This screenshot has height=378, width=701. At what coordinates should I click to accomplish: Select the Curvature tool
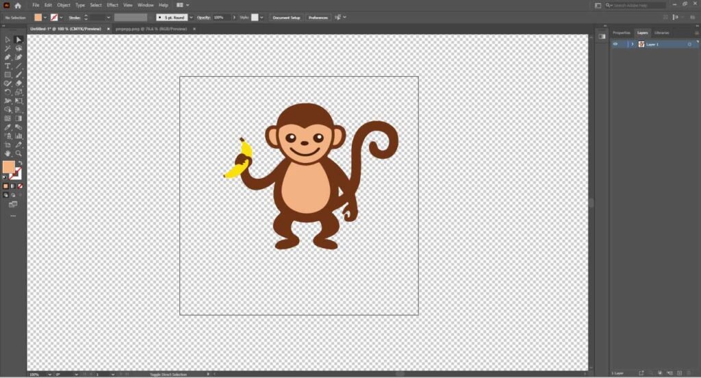click(x=18, y=58)
